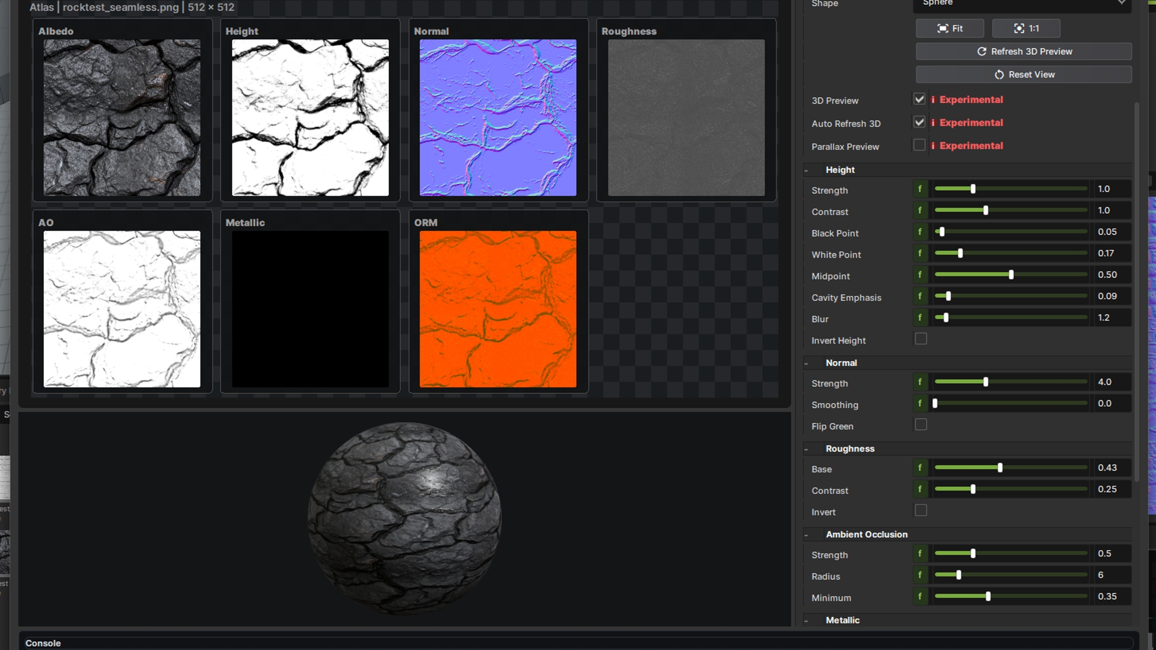Click the settings panel vertical scrollbar

[1137, 292]
